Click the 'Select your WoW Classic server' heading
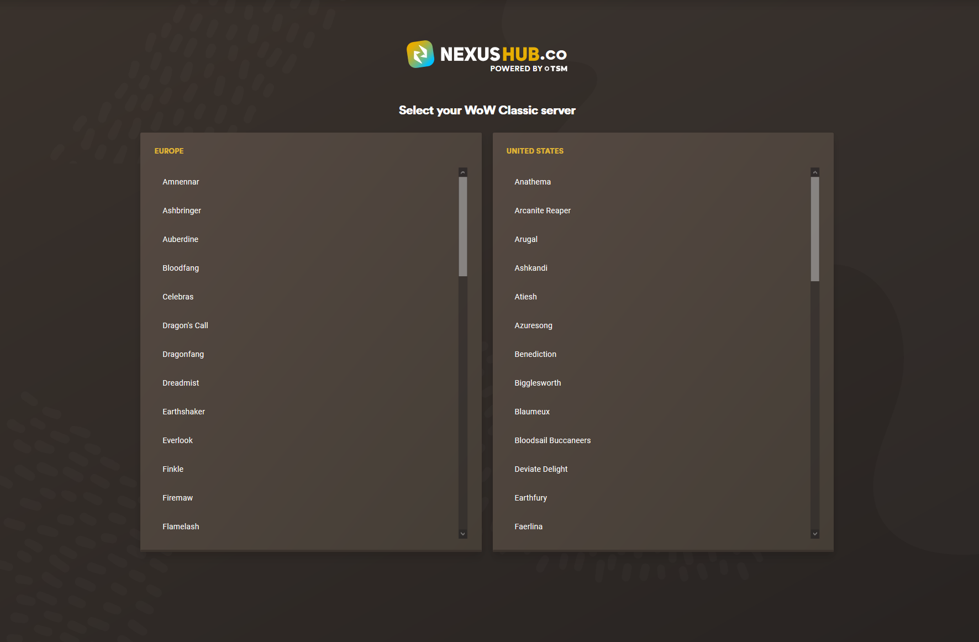The image size is (979, 642). click(x=487, y=110)
